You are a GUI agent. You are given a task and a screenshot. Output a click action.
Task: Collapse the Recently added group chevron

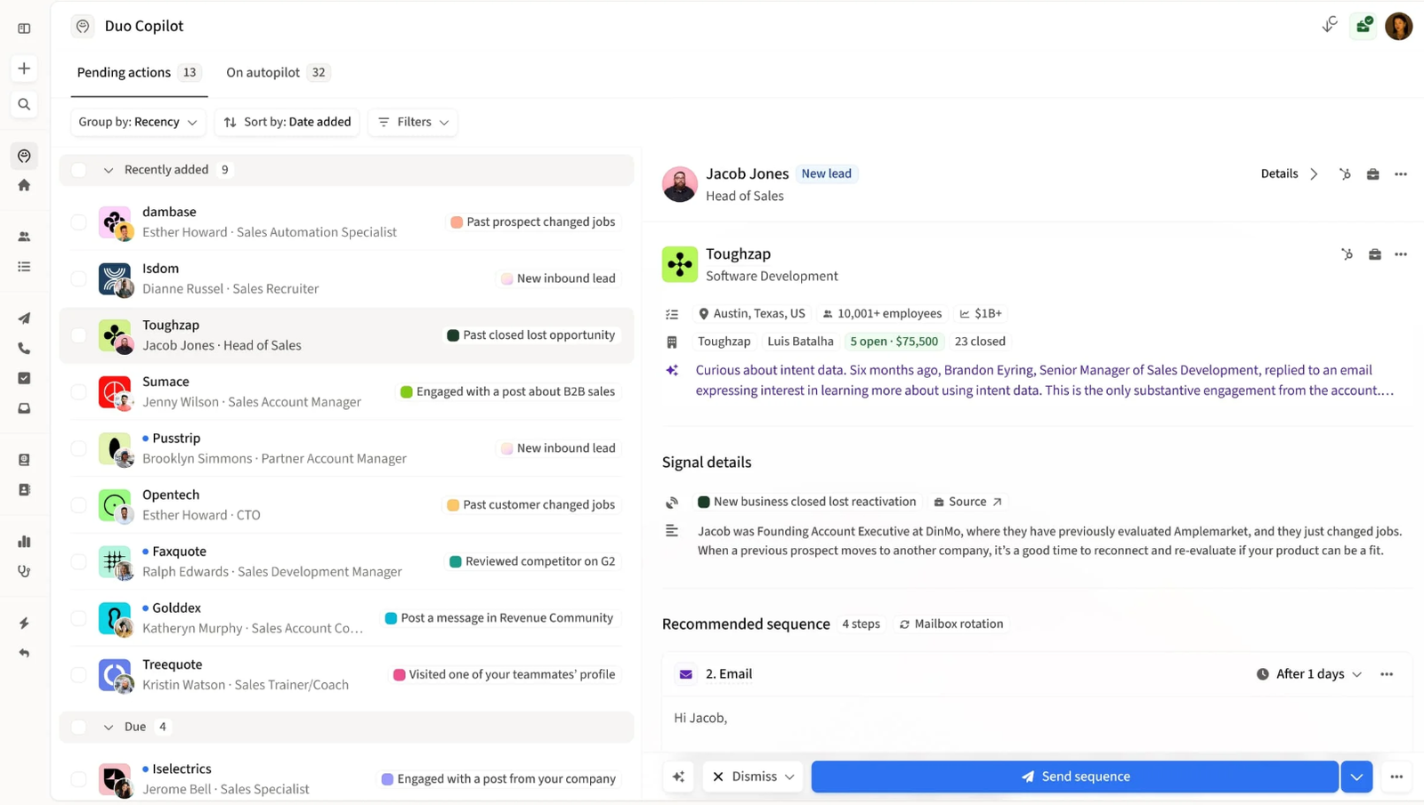[x=109, y=170]
